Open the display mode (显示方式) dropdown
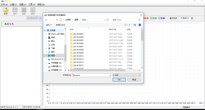The height and width of the screenshot is (110, 205). (192, 18)
